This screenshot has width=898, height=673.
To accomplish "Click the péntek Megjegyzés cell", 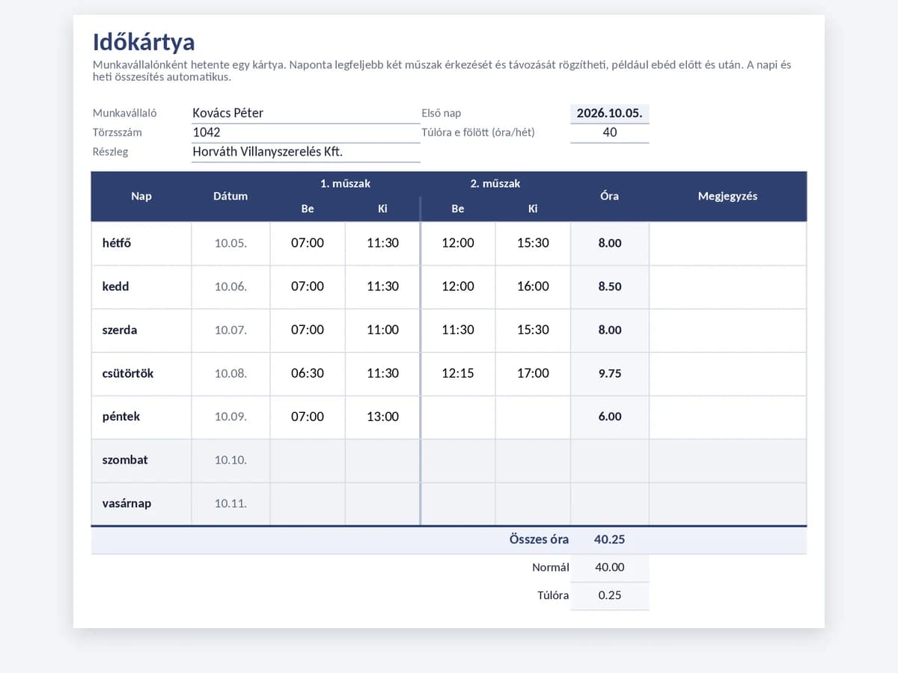I will (x=728, y=417).
